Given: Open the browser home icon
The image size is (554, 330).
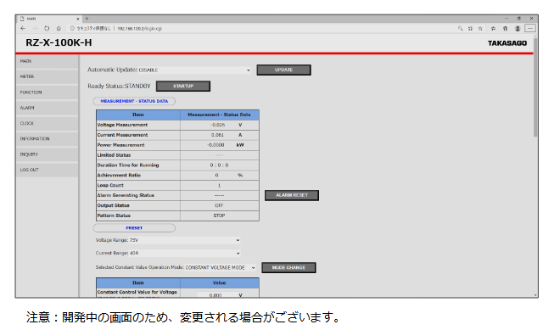Looking at the screenshot, I should point(59,28).
